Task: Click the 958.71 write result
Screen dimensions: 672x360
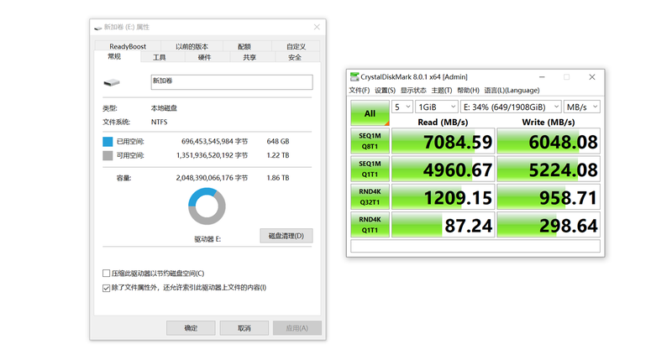Action: (x=549, y=197)
